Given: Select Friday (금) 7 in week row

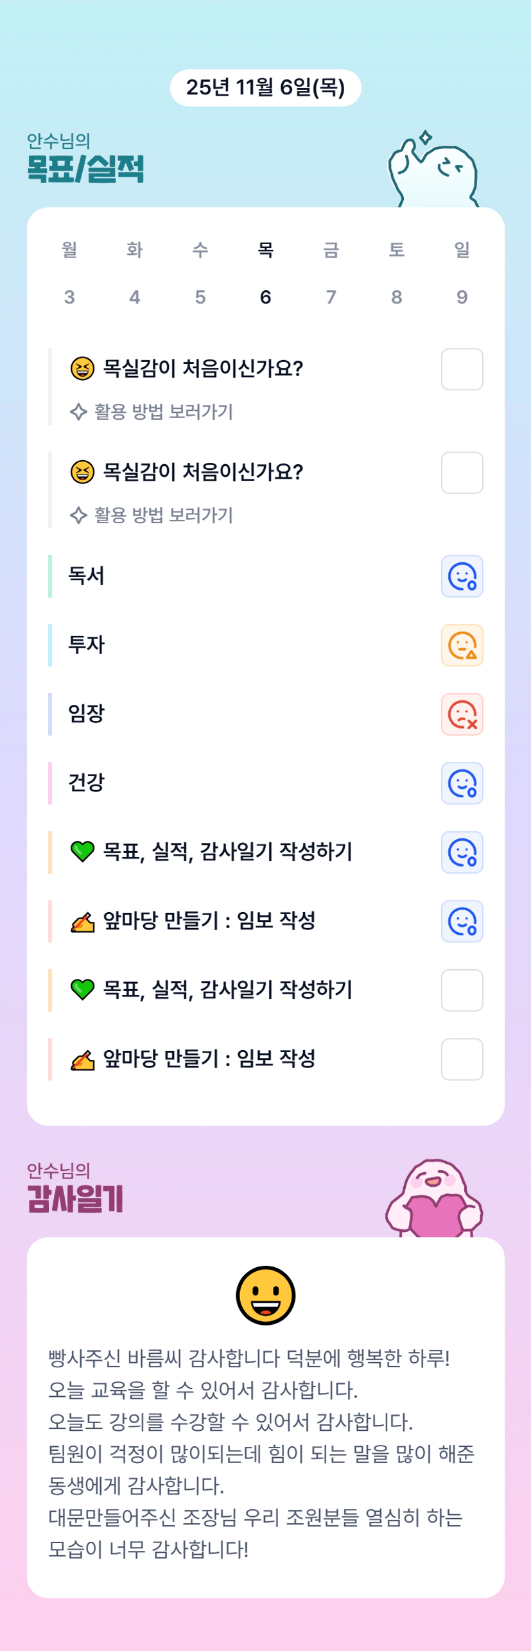Looking at the screenshot, I should (331, 273).
